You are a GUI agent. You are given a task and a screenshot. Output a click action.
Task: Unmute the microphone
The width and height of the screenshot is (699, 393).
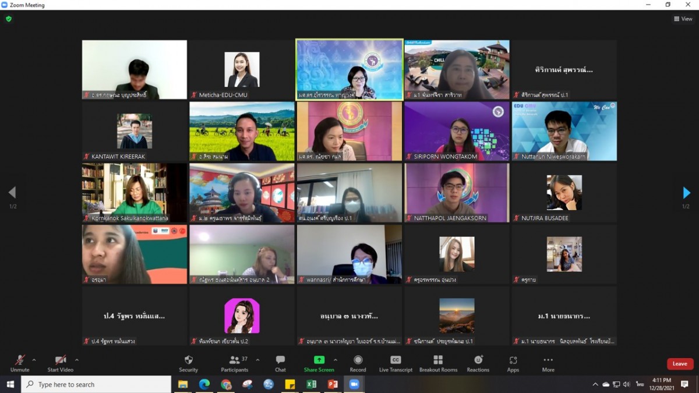[x=20, y=363]
